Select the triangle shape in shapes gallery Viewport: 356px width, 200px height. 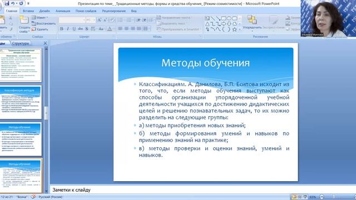[x=207, y=24]
